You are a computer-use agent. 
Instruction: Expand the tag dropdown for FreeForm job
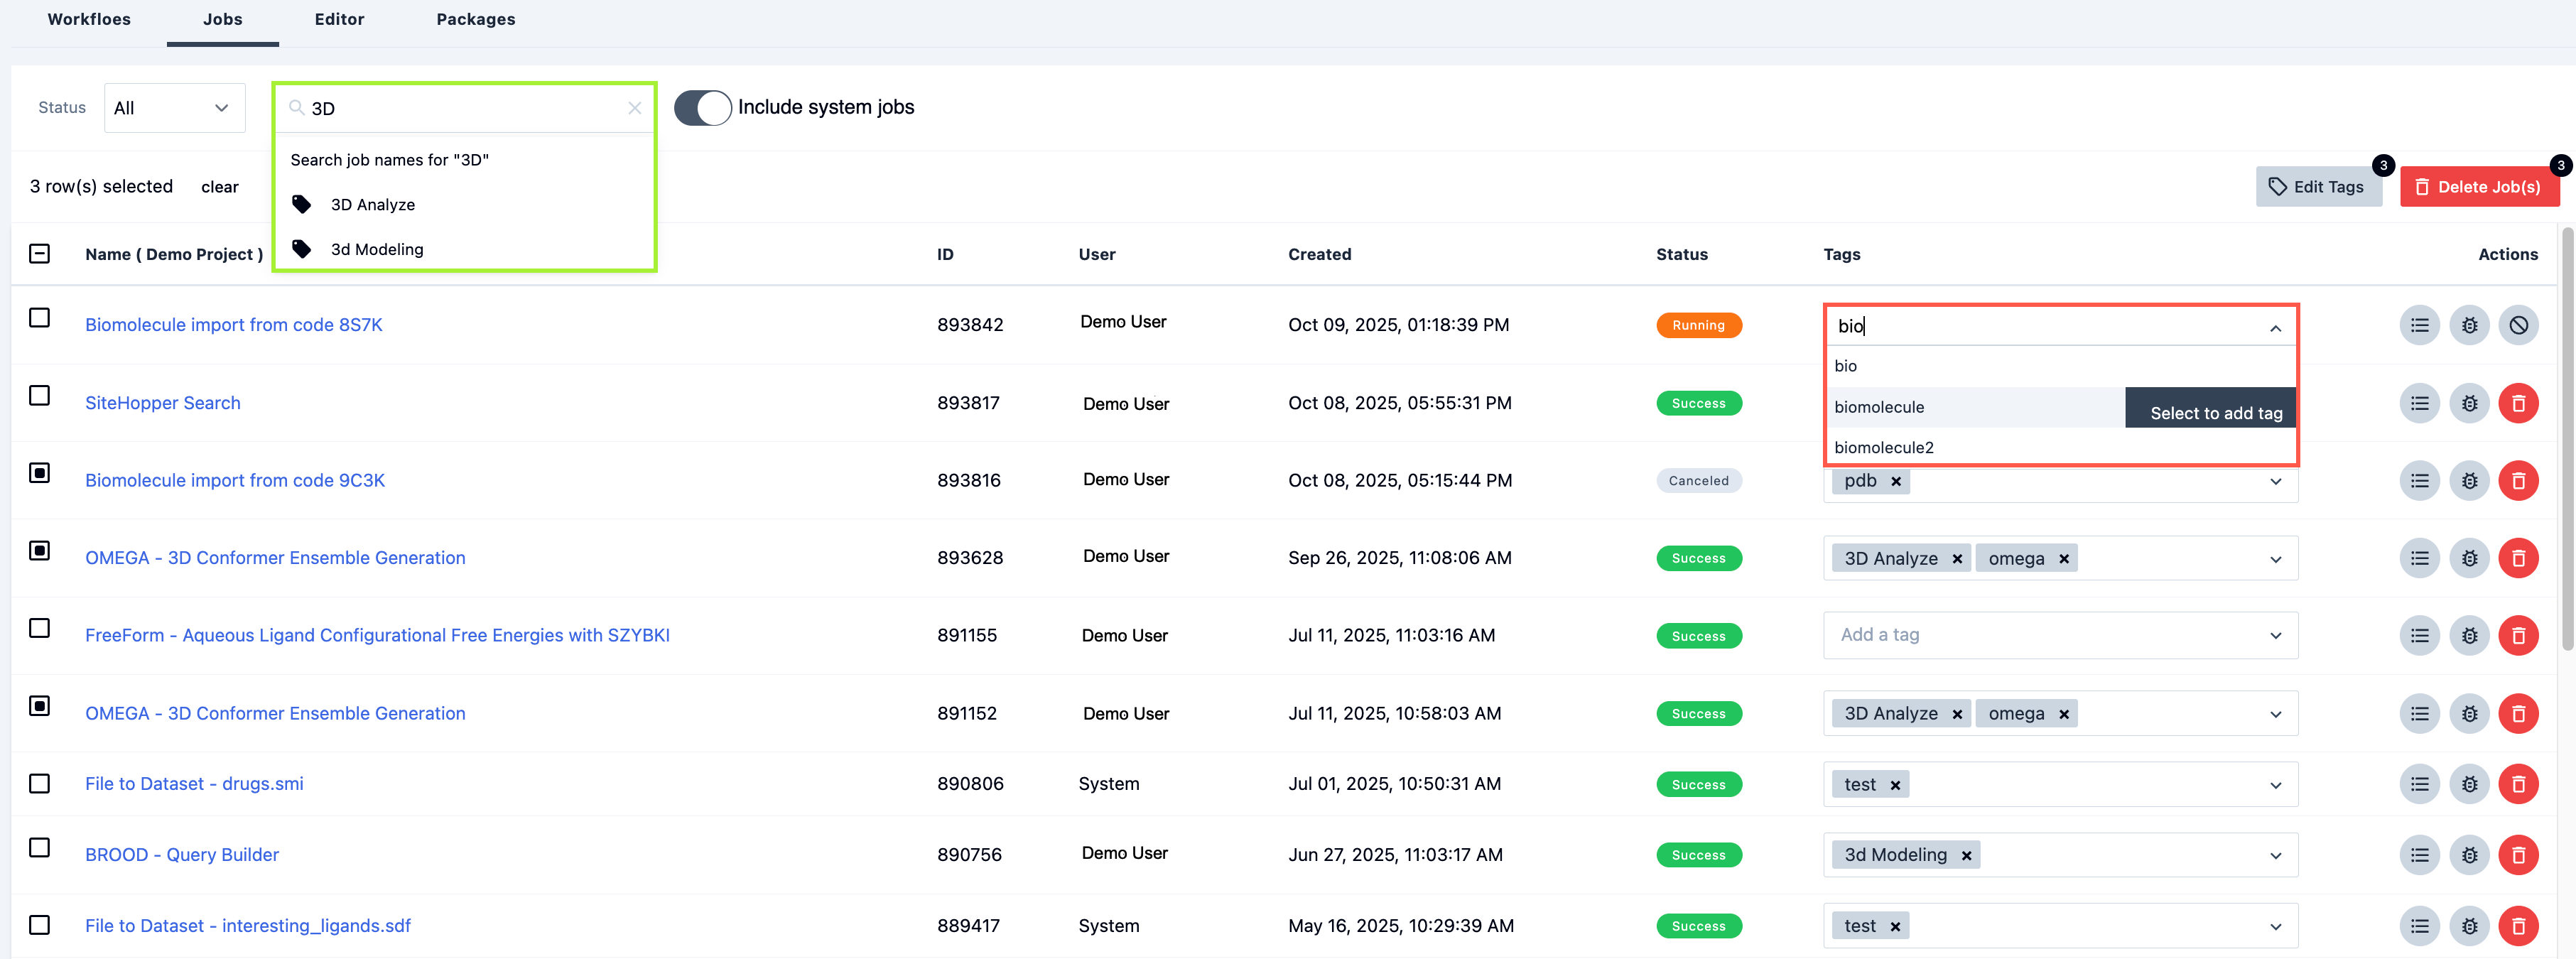(x=2275, y=636)
